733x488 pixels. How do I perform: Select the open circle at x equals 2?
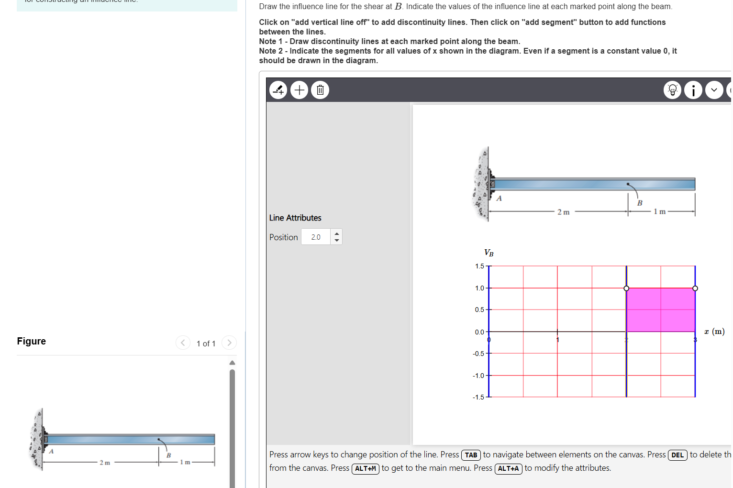627,288
